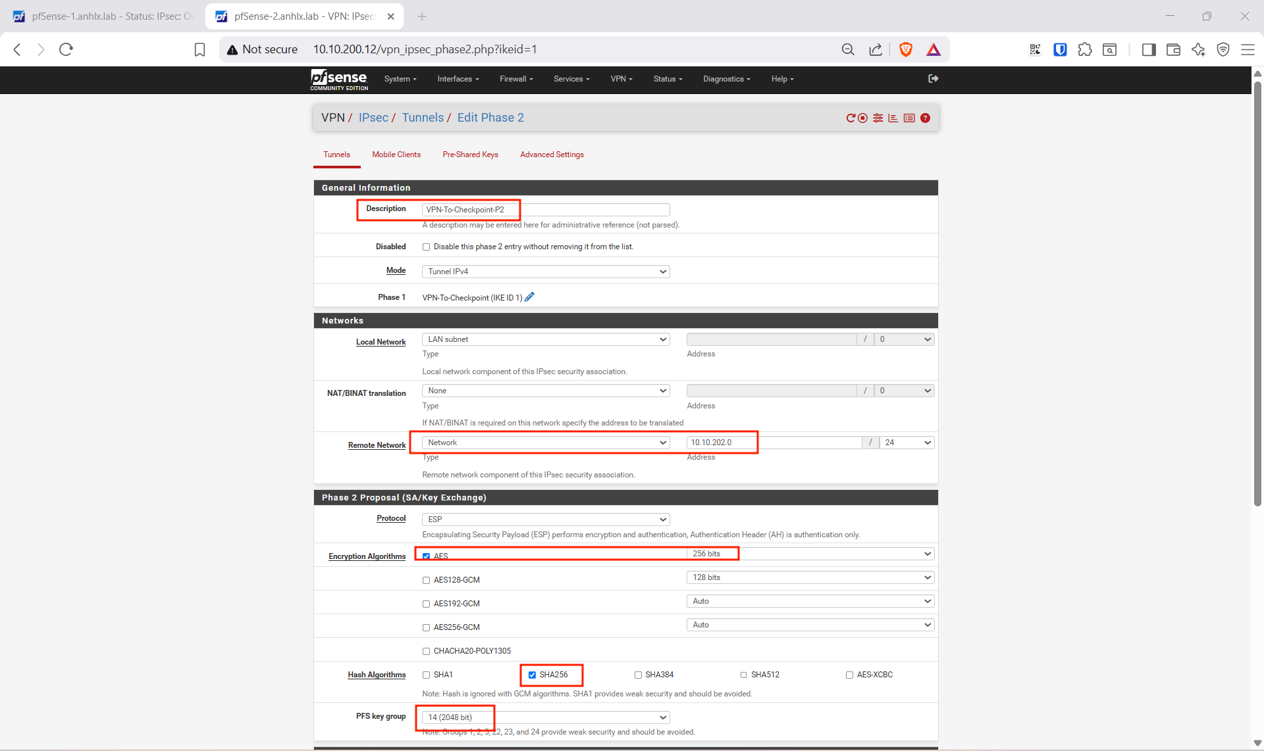Viewport: 1264px width, 751px height.
Task: Click the IPsec breadcrumb link
Action: coord(373,118)
